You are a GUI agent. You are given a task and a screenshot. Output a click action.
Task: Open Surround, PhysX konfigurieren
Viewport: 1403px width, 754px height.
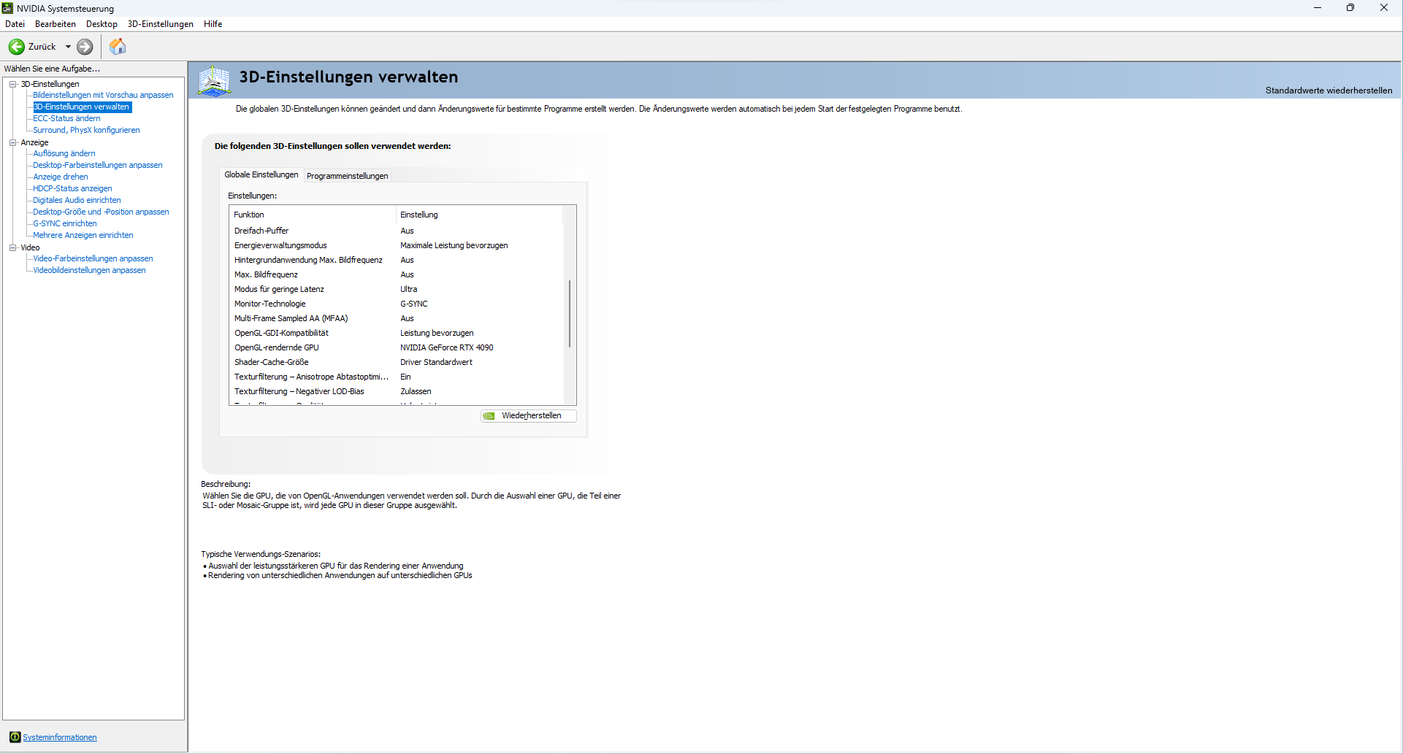tap(86, 130)
